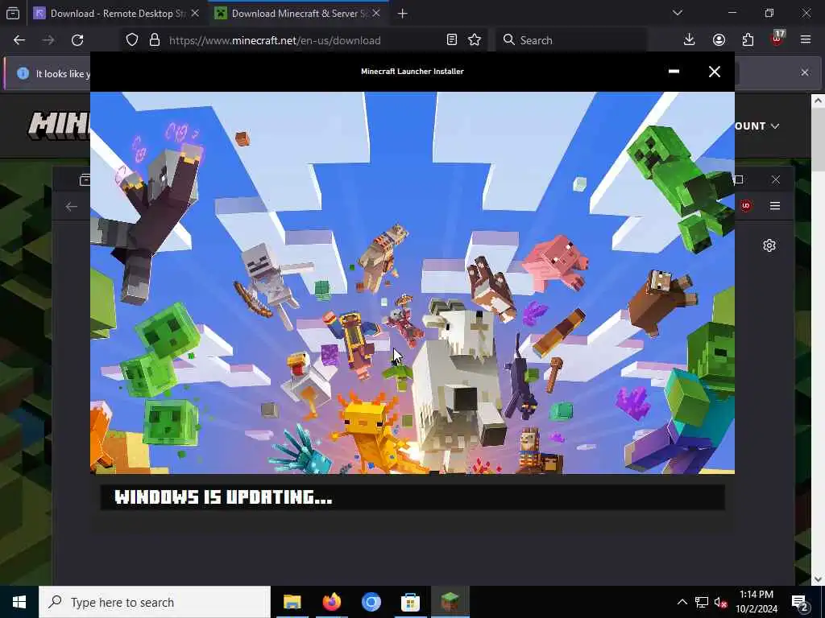Reload the Minecraft download page

(x=77, y=40)
